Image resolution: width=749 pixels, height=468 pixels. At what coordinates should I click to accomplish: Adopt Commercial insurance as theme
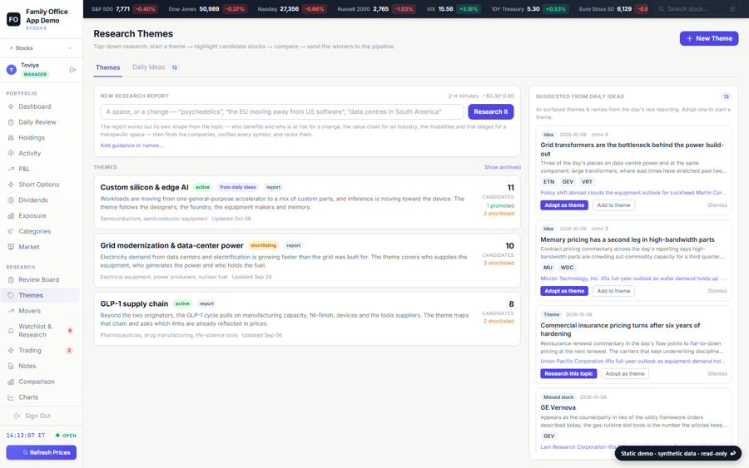(625, 373)
